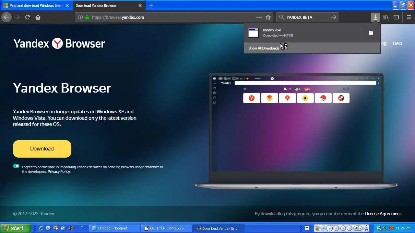Open containing folder for Yandex.exe

coord(371,33)
